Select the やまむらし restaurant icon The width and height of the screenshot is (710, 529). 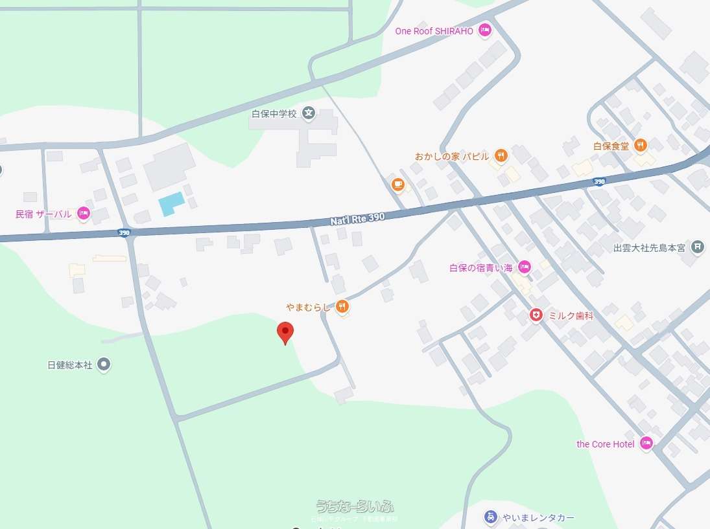tap(342, 306)
